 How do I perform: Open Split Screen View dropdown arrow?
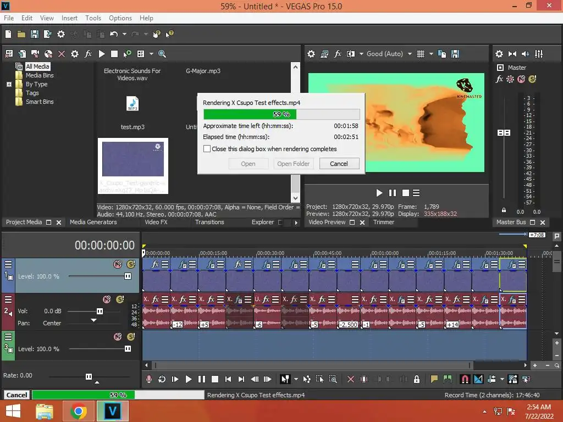coord(361,54)
